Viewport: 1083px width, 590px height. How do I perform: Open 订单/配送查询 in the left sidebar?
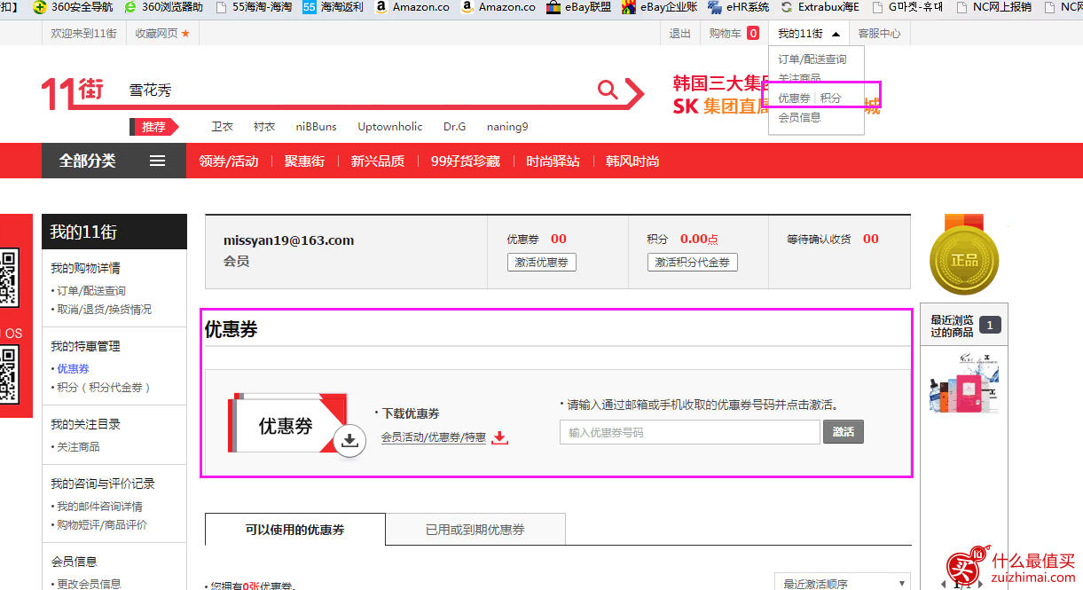(91, 291)
